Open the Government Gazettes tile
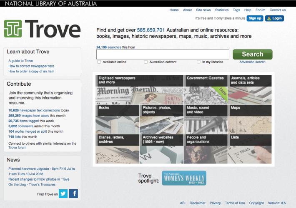The width and height of the screenshot is (296, 208). (206, 90)
